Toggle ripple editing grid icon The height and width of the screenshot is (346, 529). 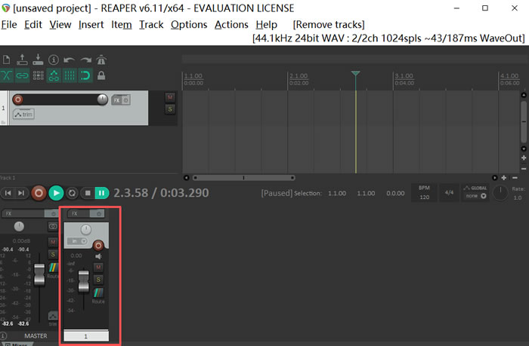tap(38, 75)
